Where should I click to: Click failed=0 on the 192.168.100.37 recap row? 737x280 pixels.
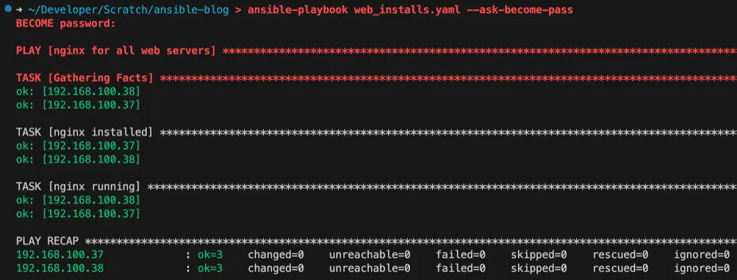pyautogui.click(x=461, y=255)
